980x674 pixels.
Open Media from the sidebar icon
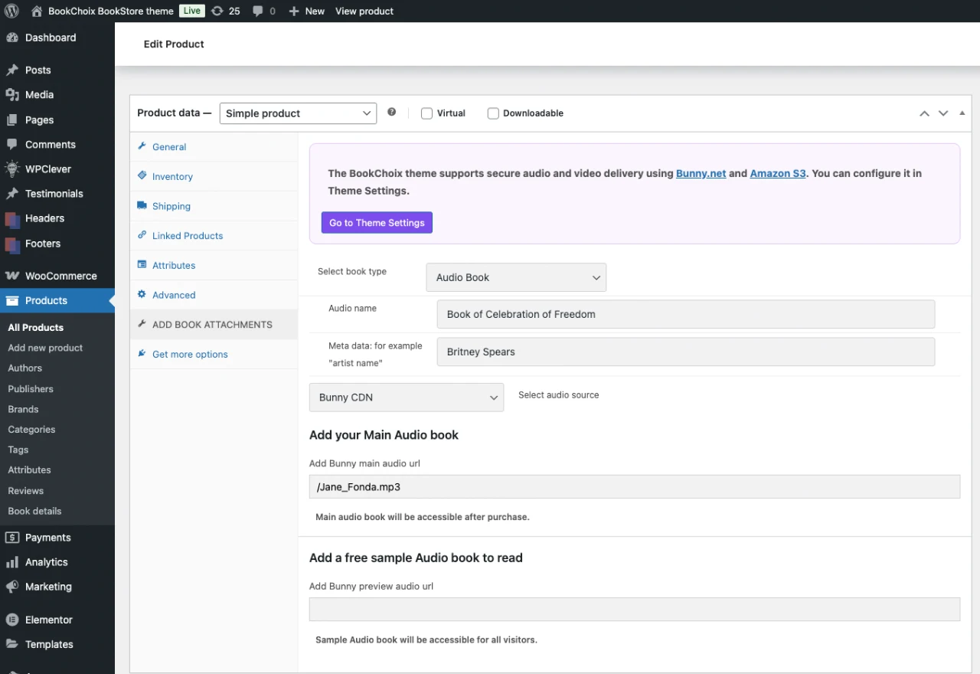pyautogui.click(x=12, y=94)
